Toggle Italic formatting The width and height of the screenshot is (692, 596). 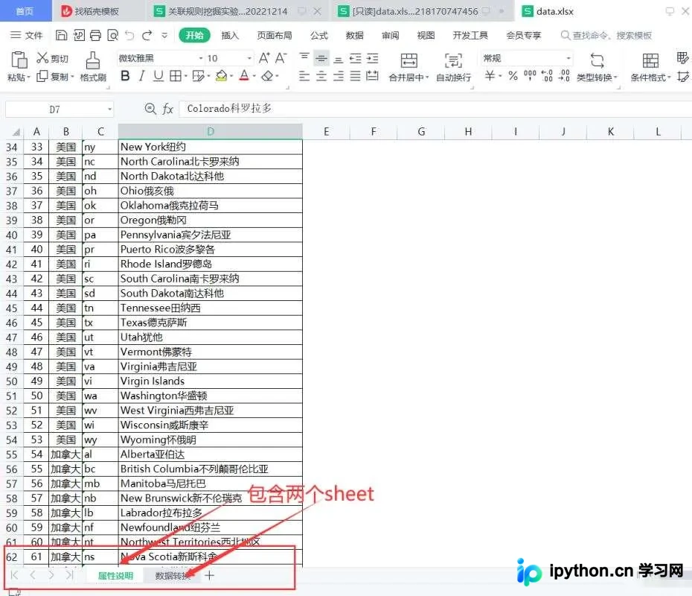tap(141, 76)
